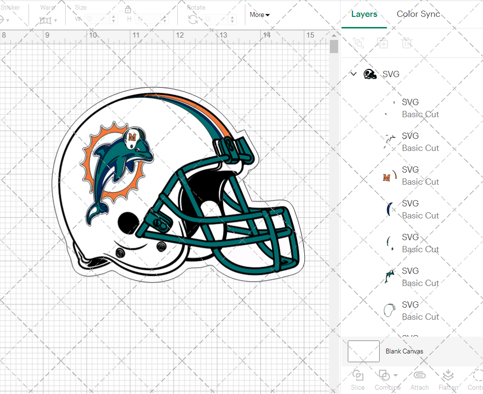Open the More dropdown menu
The height and width of the screenshot is (394, 483).
pyautogui.click(x=259, y=15)
